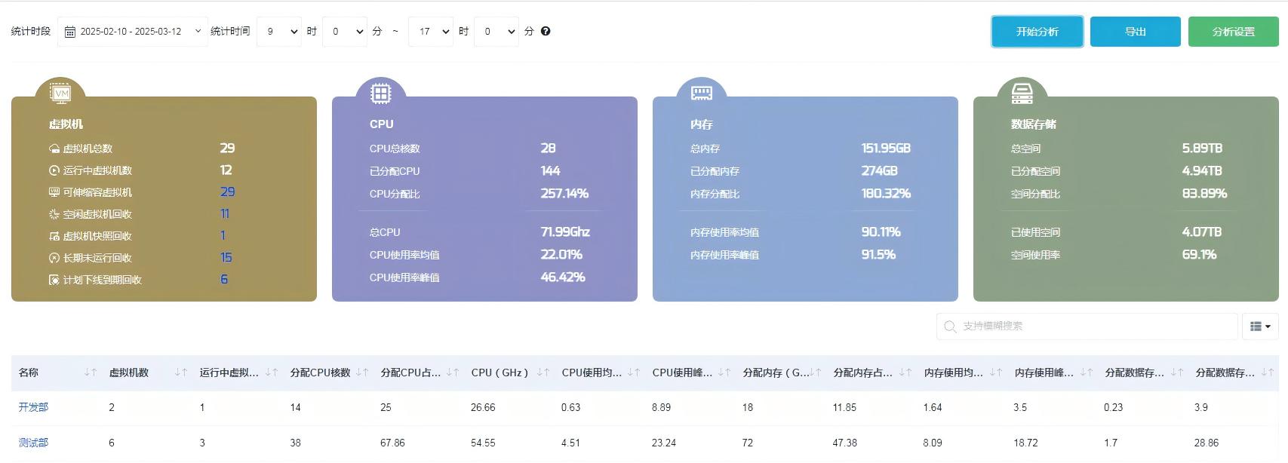Open the start hour dropdown showing 9
This screenshot has width=1288, height=463.
[x=279, y=32]
